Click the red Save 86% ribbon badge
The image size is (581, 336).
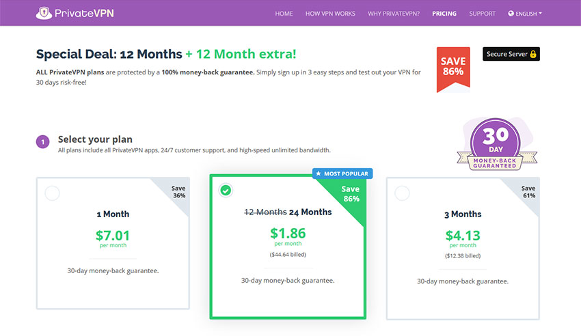(453, 70)
